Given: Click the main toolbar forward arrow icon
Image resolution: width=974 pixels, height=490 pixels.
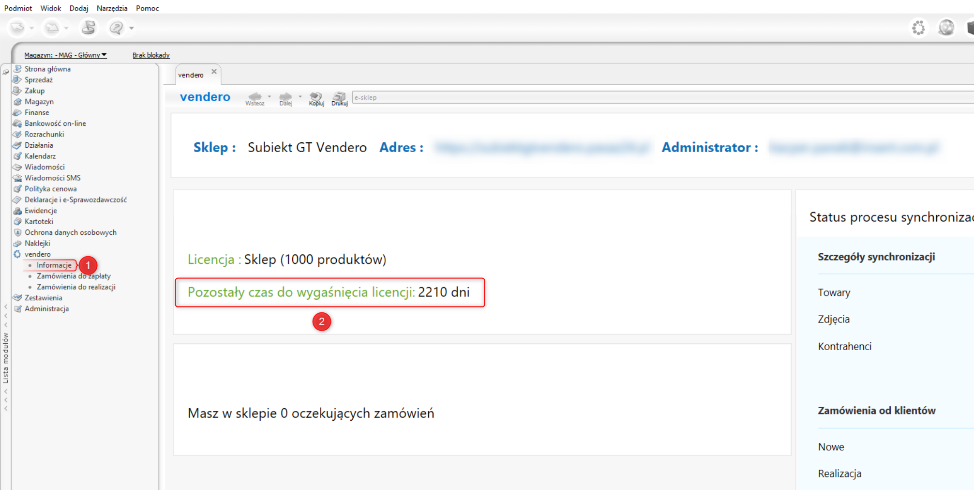Looking at the screenshot, I should click(x=52, y=28).
